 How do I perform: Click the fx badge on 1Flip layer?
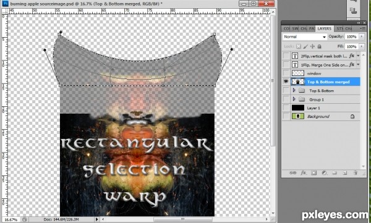[x=352, y=64]
